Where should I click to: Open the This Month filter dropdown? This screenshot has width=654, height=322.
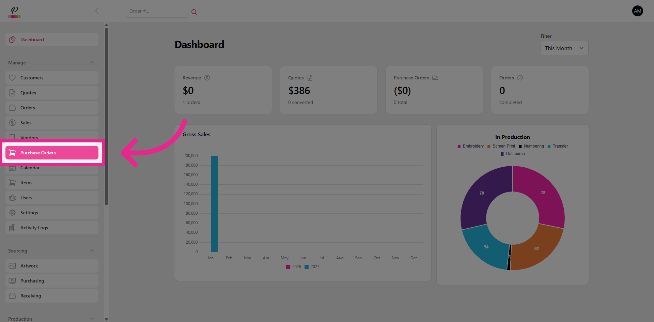(564, 48)
